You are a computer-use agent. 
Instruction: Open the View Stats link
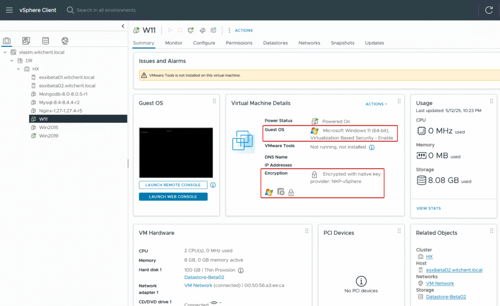[429, 209]
